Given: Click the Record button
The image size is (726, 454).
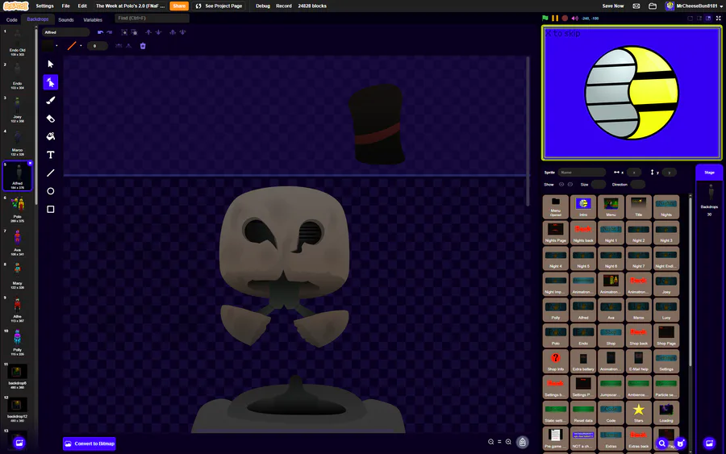Looking at the screenshot, I should (x=284, y=6).
